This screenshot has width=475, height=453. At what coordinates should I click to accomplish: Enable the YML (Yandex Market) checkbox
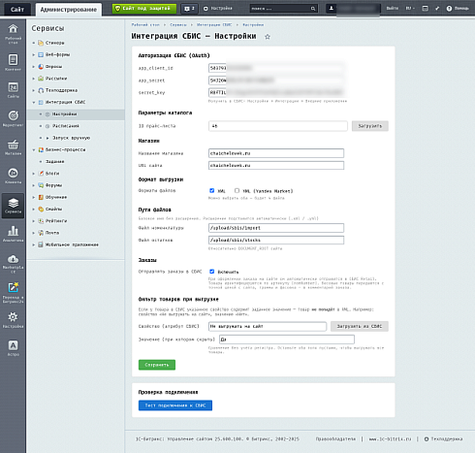(237, 190)
